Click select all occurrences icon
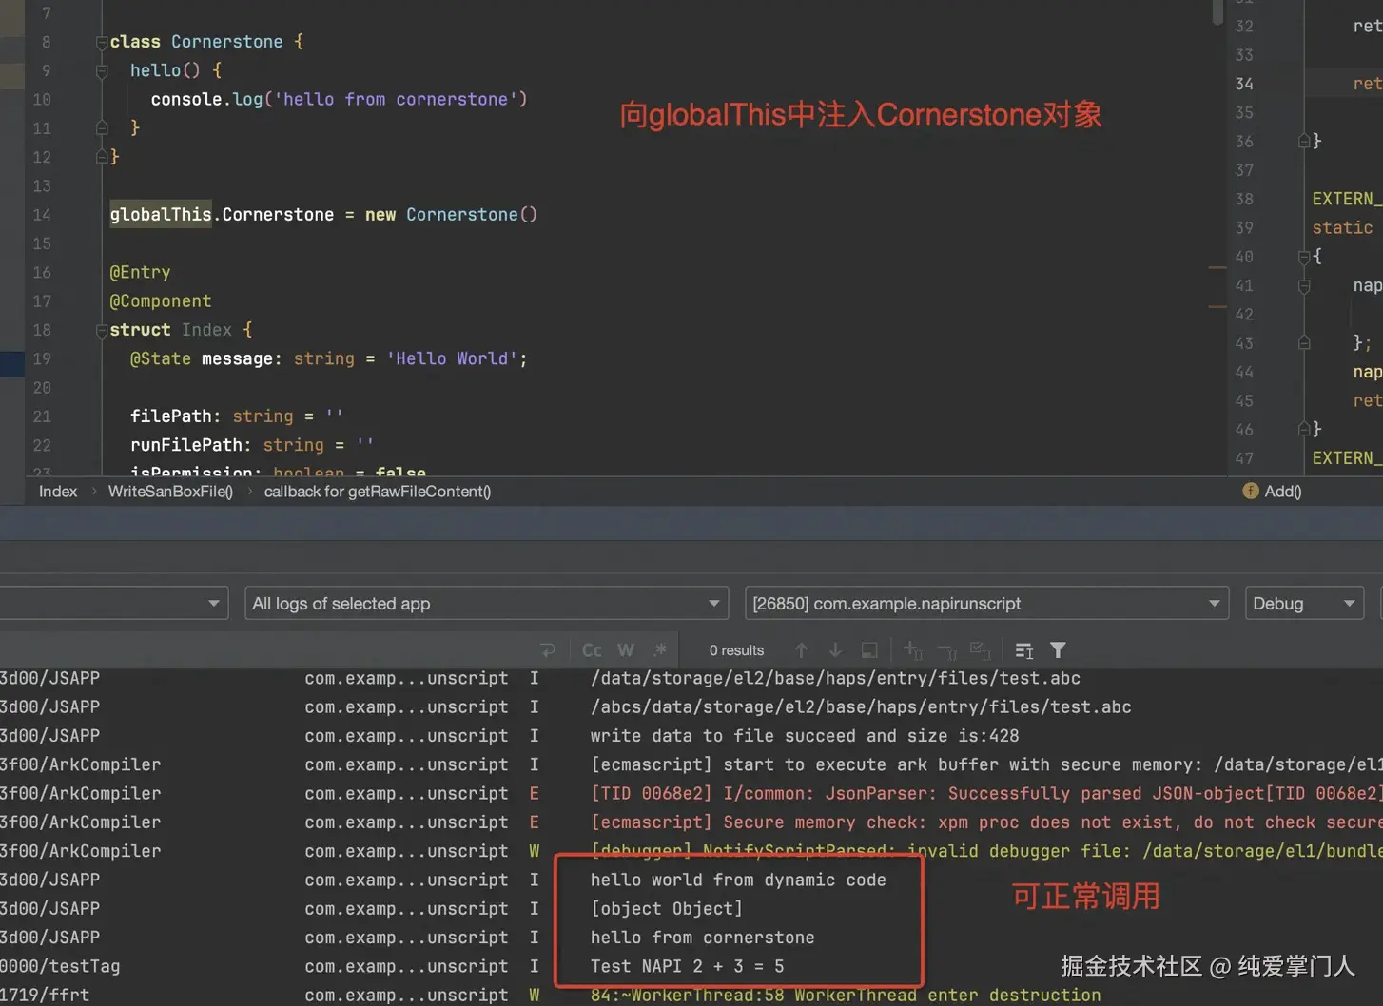Screen dimensions: 1383x1006 click(x=980, y=650)
